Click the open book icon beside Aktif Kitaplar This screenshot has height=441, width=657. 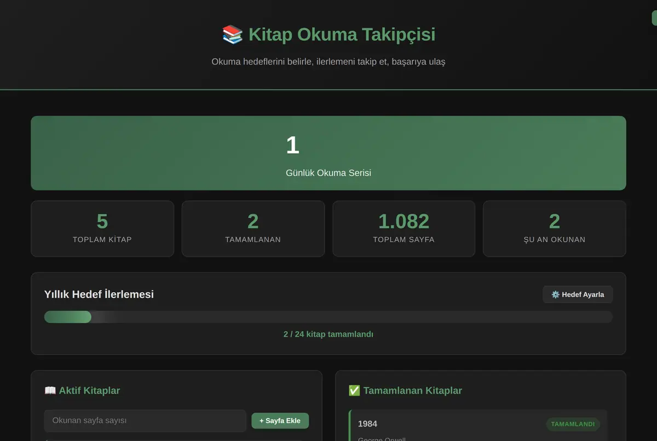click(50, 391)
